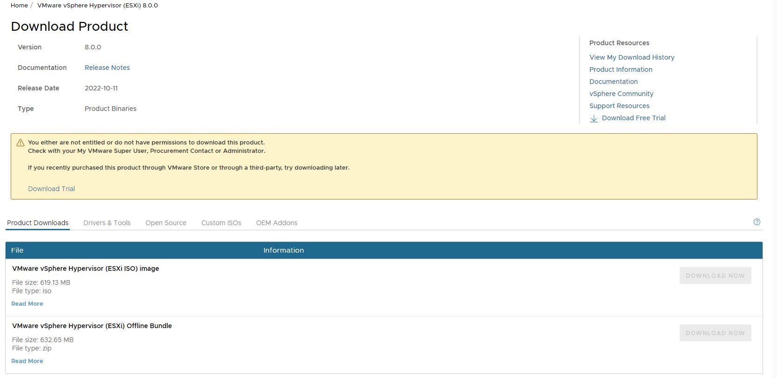Viewport: 777px width, 378px height.
Task: Click the Download Product heading
Action: pyautogui.click(x=69, y=26)
